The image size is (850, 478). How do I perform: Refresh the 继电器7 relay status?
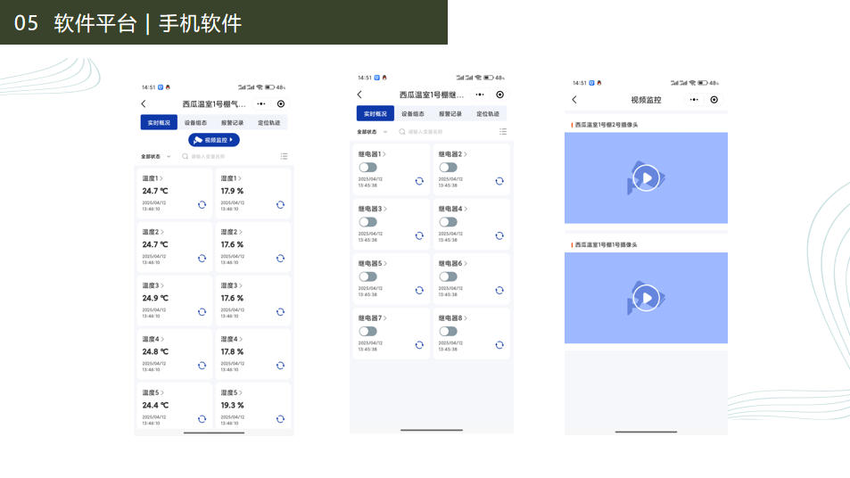coord(420,345)
